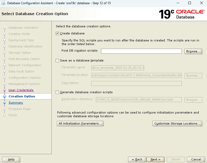Maximize the Database Configuration Assistant window
Image resolution: width=207 pixels, height=163 pixels.
coord(190,3)
